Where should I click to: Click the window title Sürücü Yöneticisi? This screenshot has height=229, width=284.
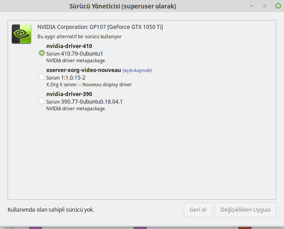122,6
